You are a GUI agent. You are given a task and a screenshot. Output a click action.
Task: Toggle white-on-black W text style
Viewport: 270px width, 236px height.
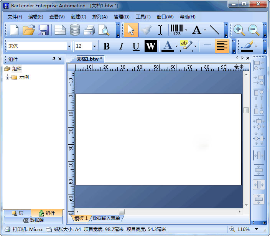[x=151, y=46]
